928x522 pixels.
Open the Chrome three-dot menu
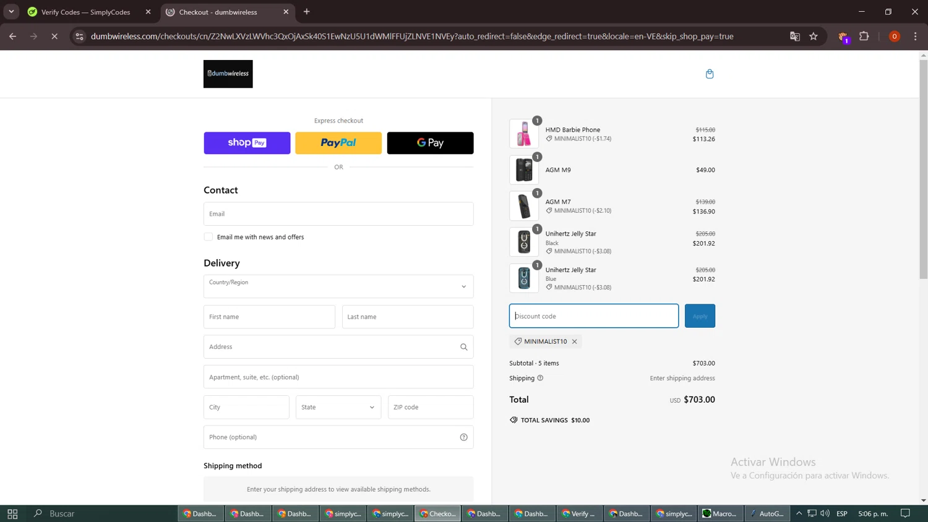tap(916, 36)
